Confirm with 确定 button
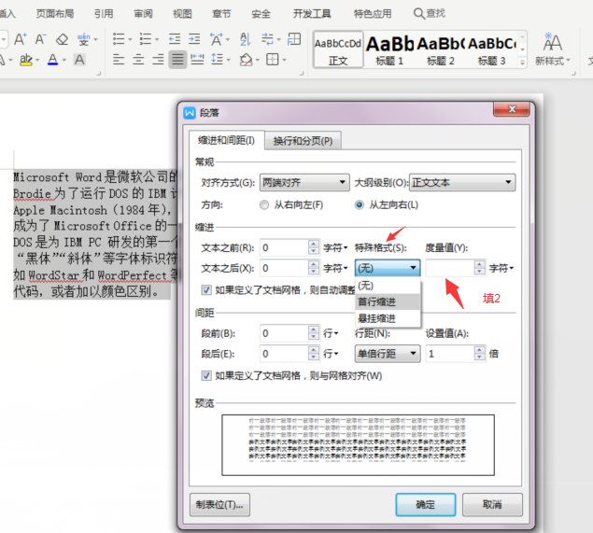 coord(426,505)
